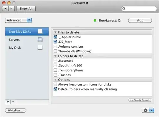The width and height of the screenshot is (159, 117).
Task: Click the My Disk drive icon
Action: click(x=40, y=48)
